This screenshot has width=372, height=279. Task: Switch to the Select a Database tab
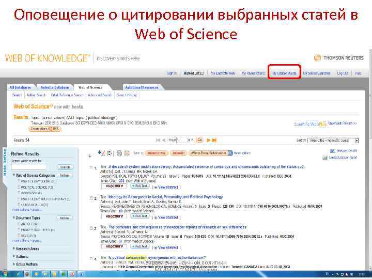click(55, 87)
